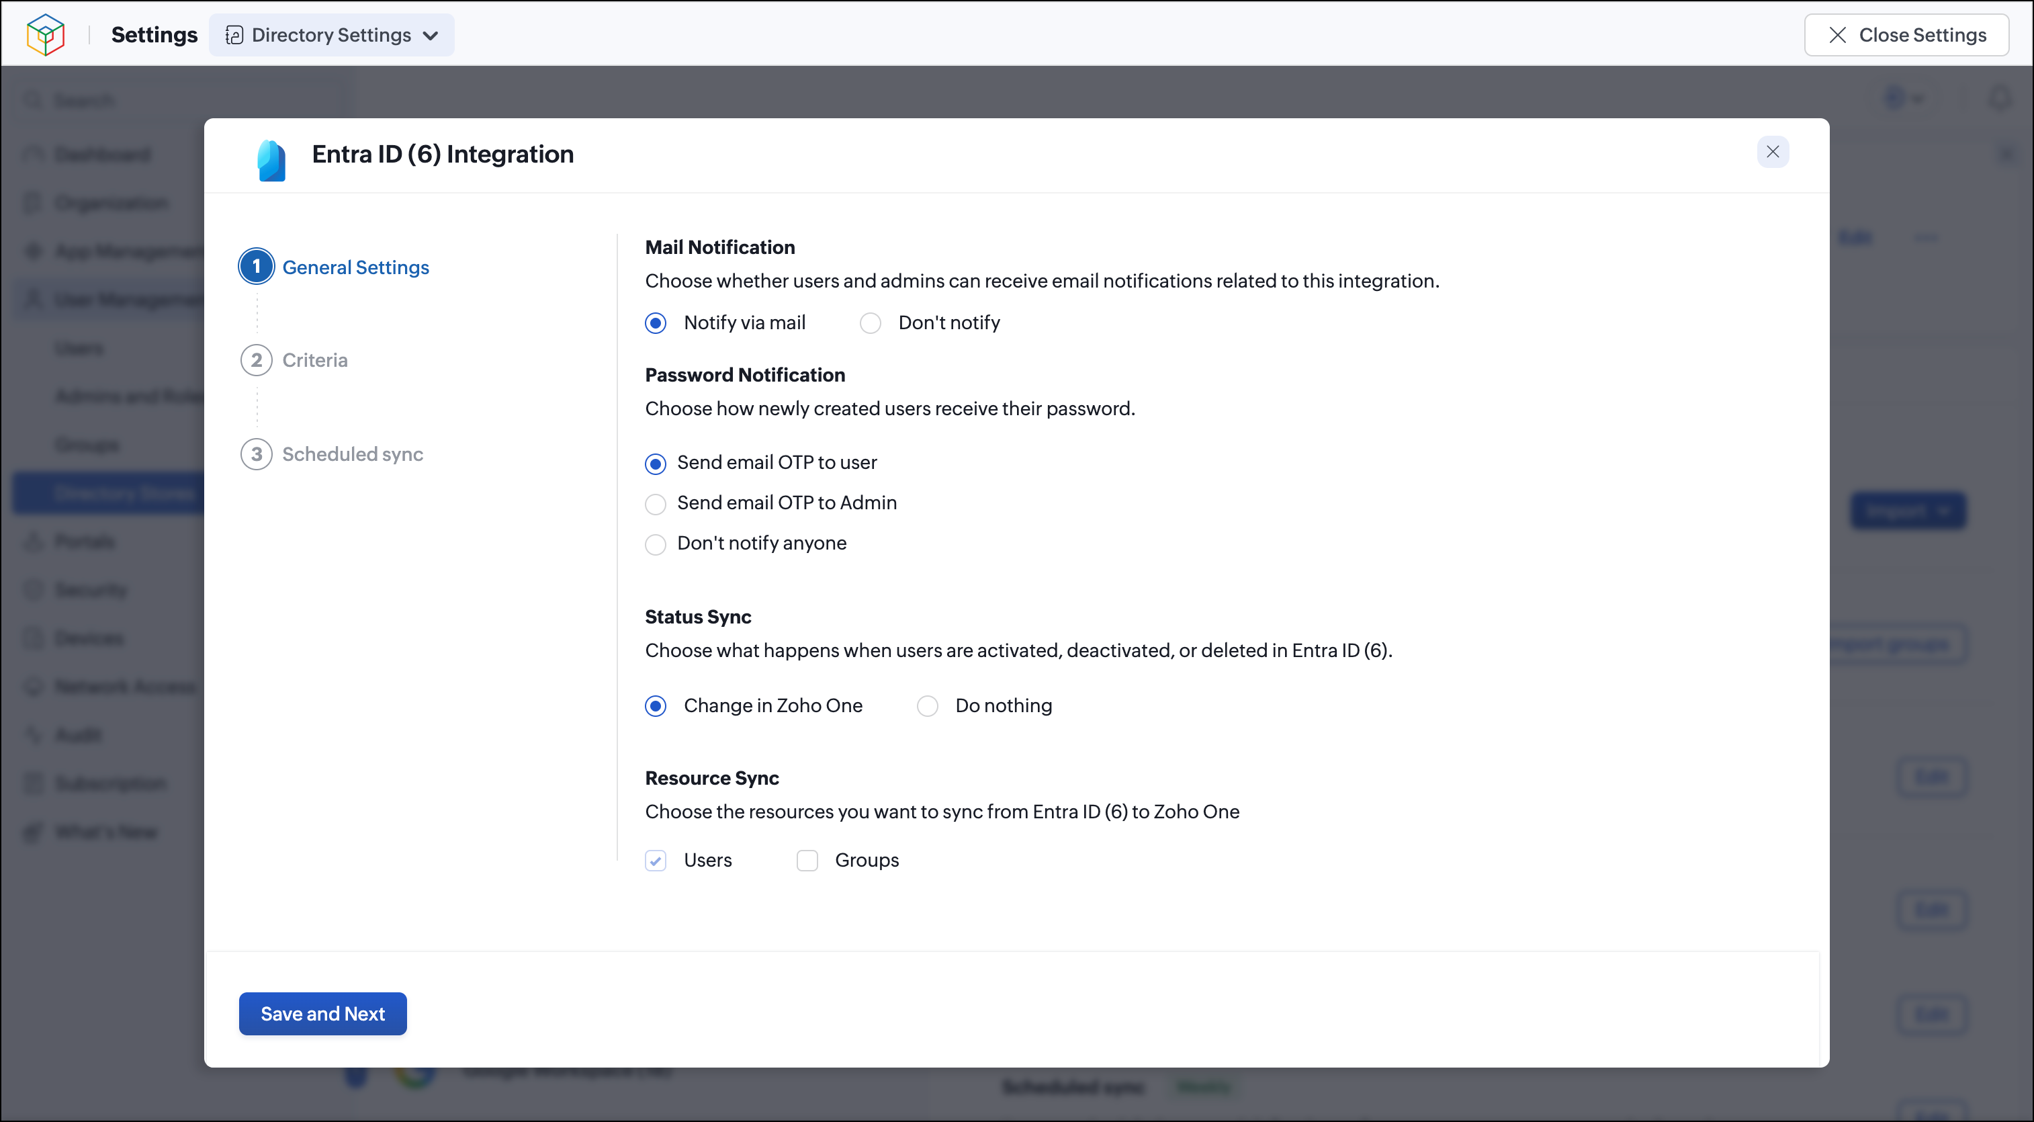Image resolution: width=2034 pixels, height=1122 pixels.
Task: Choose Don't notify anyone option
Action: click(656, 544)
